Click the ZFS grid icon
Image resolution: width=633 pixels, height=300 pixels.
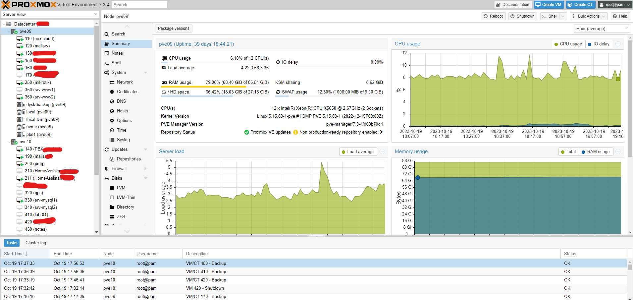[112, 217]
